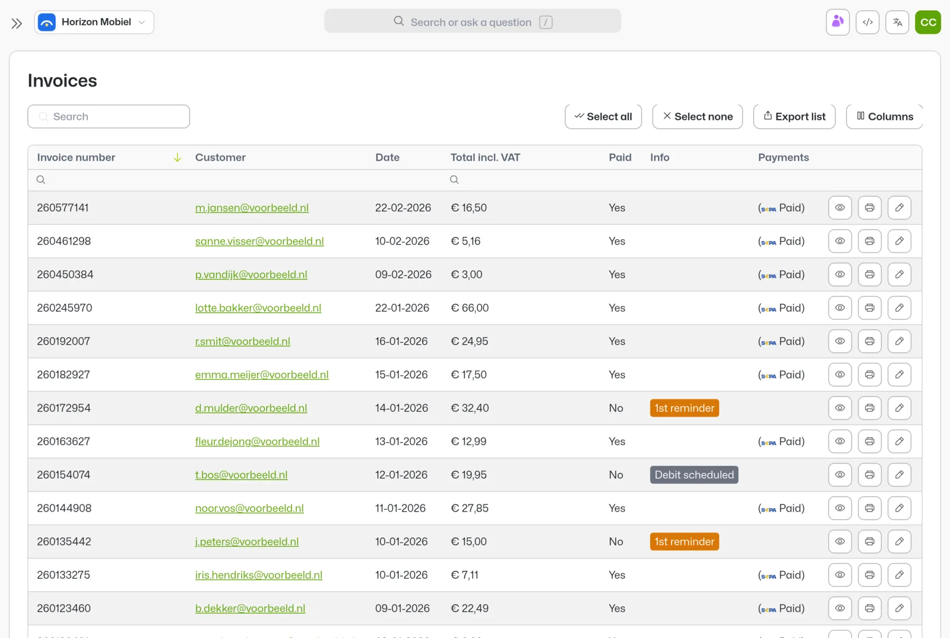Sort by Date column header
The height and width of the screenshot is (638, 950).
click(x=387, y=157)
